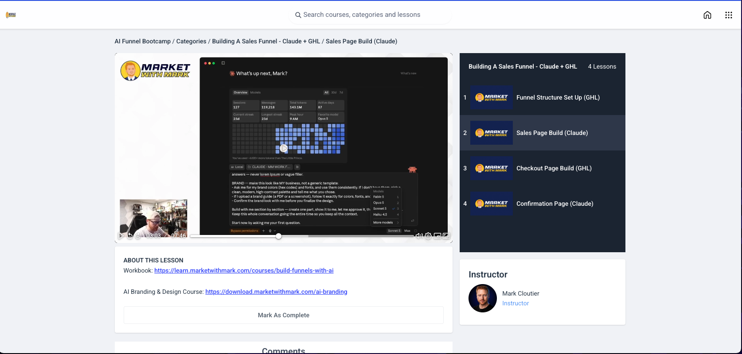
Task: Mute the video volume speaker icon
Action: click(x=419, y=236)
